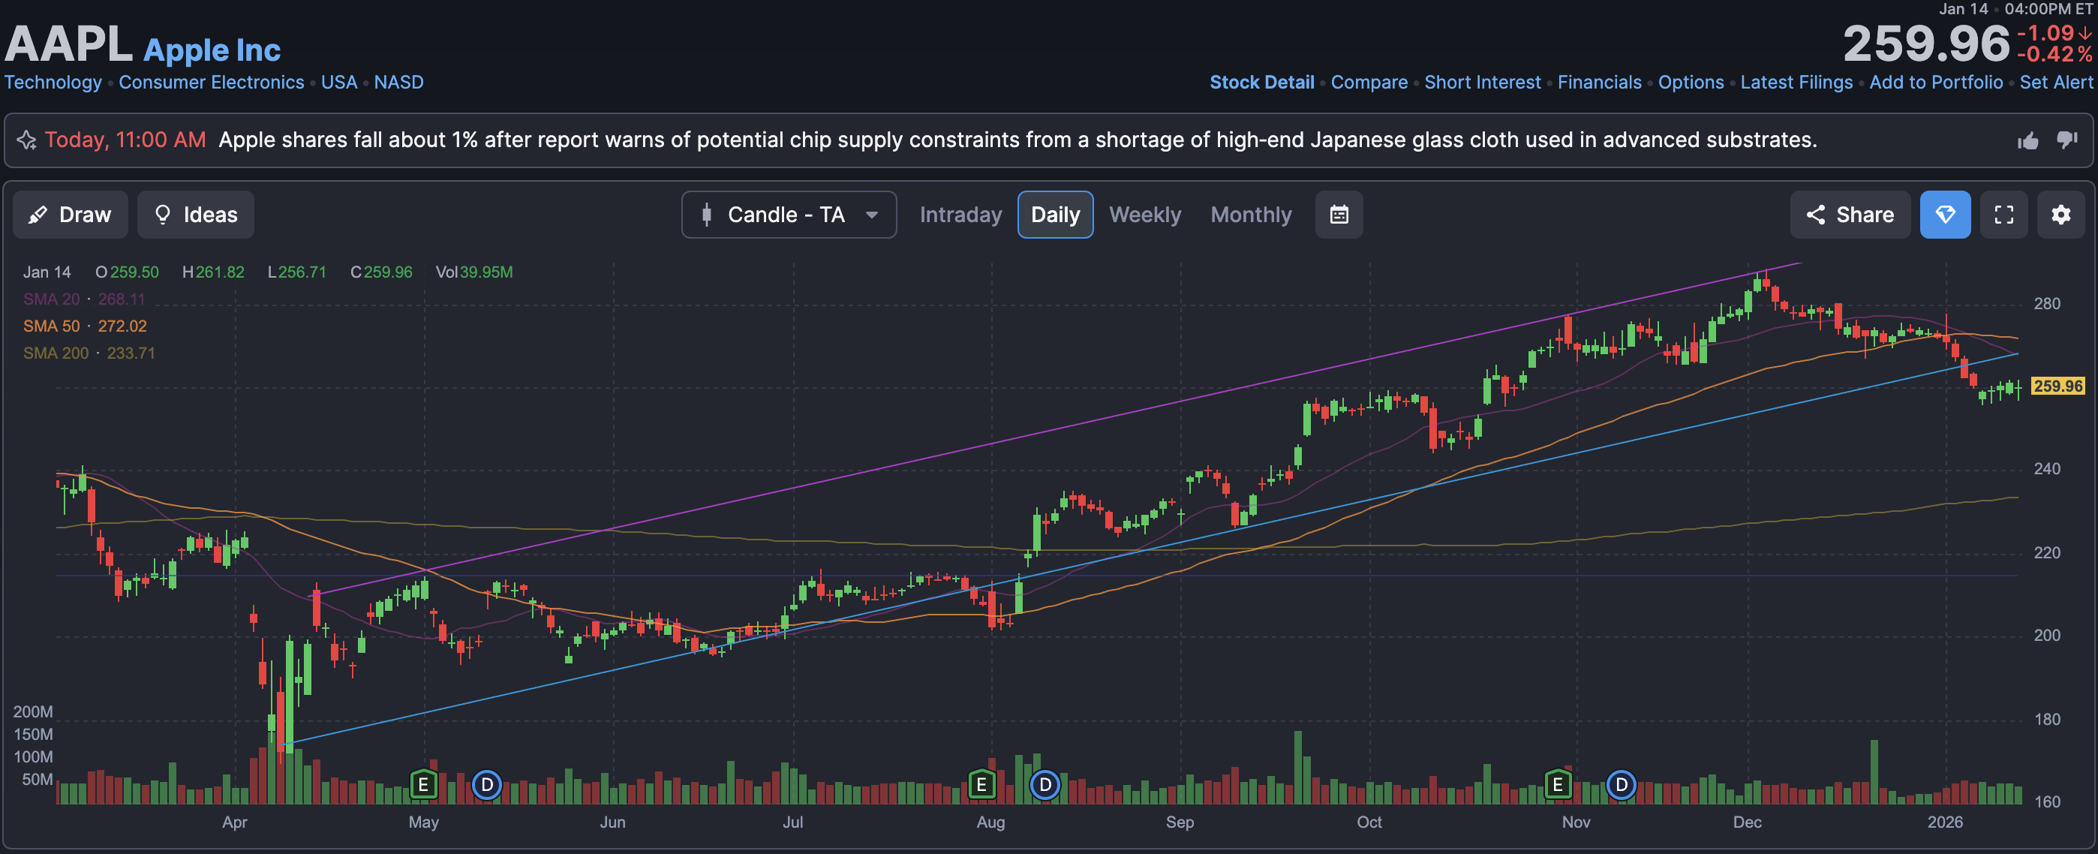
Task: Click the blue diamond premium icon
Action: 1945,215
